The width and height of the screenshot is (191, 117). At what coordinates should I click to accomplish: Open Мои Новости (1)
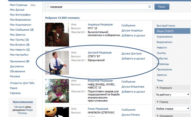click(20, 50)
